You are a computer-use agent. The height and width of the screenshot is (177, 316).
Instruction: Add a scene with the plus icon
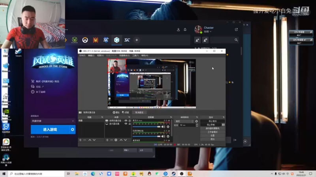pyautogui.click(x=80, y=140)
